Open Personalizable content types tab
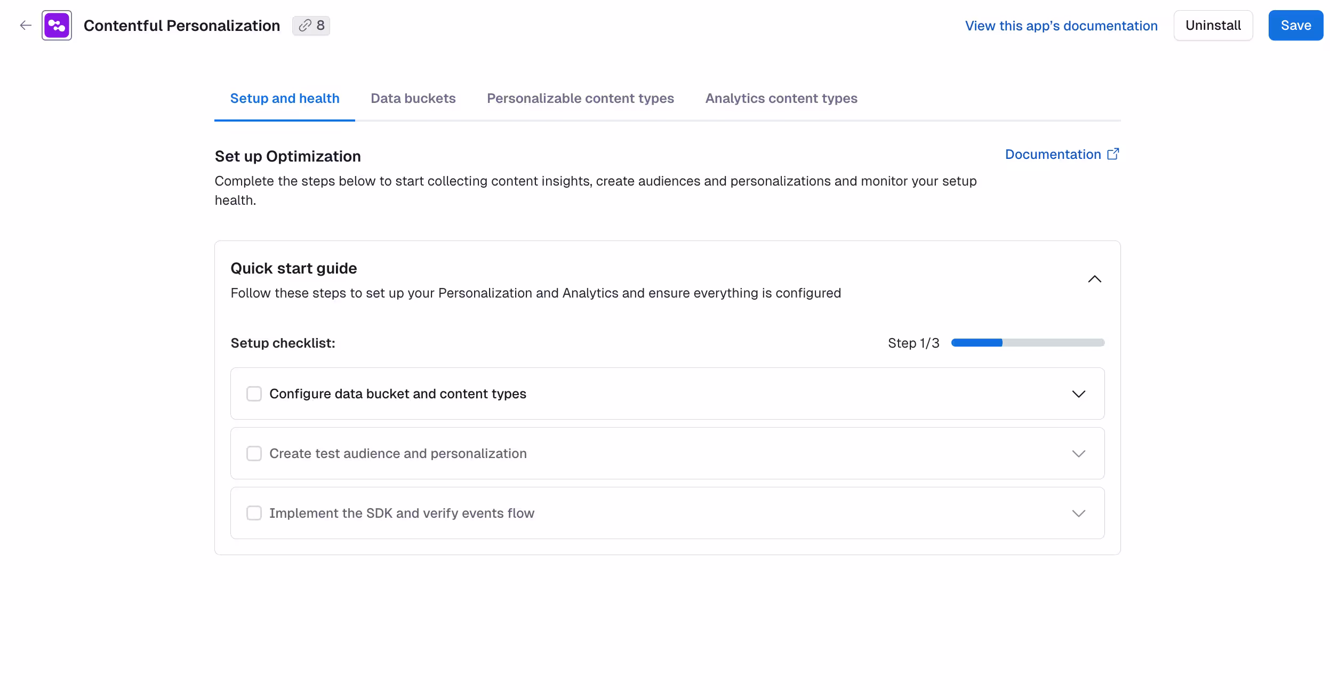The image size is (1330, 690). (580, 99)
